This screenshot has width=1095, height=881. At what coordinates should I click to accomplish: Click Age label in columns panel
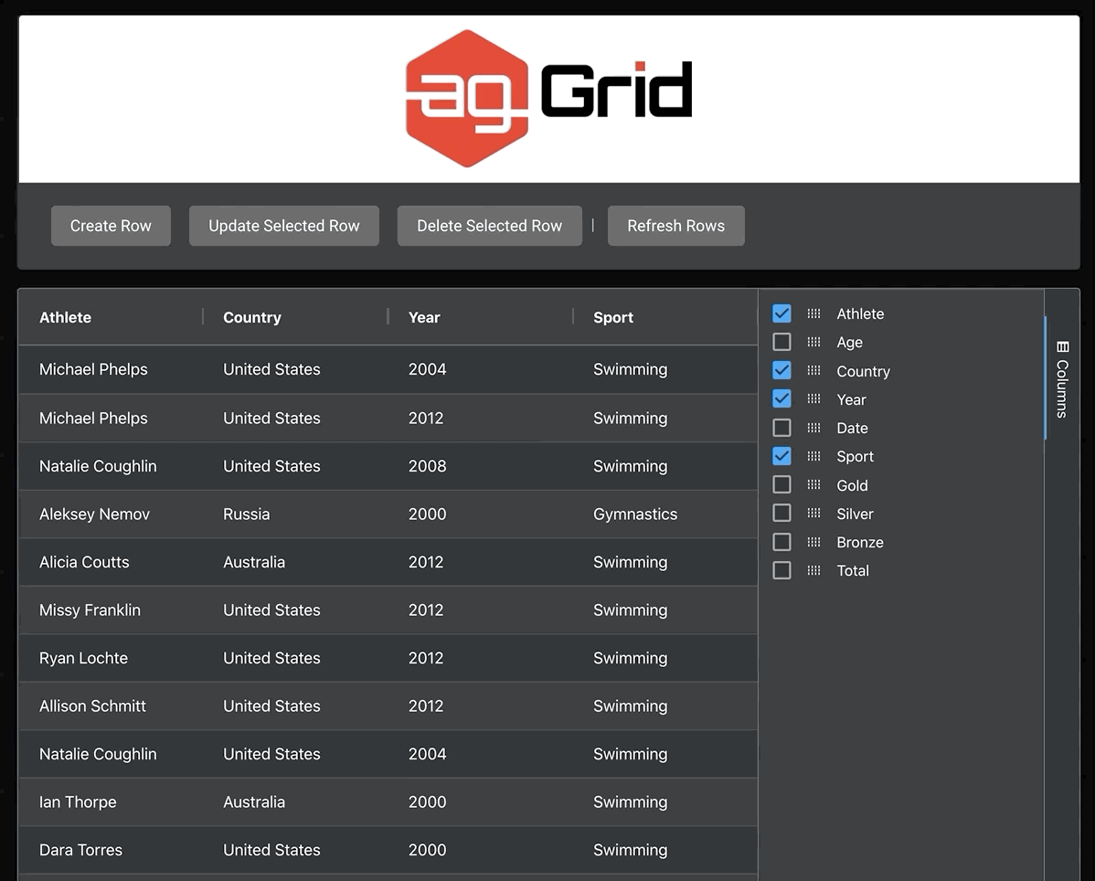(849, 343)
